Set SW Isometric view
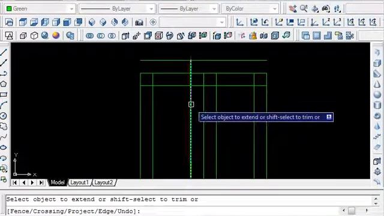The height and width of the screenshot is (216, 384). pos(92,22)
